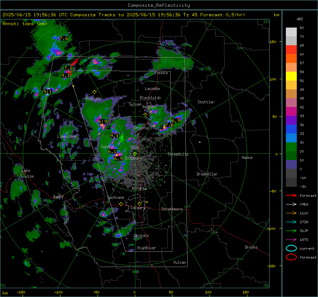Click the Composite_Reflectivity title
Screen dimensions: 318x297
159,5
